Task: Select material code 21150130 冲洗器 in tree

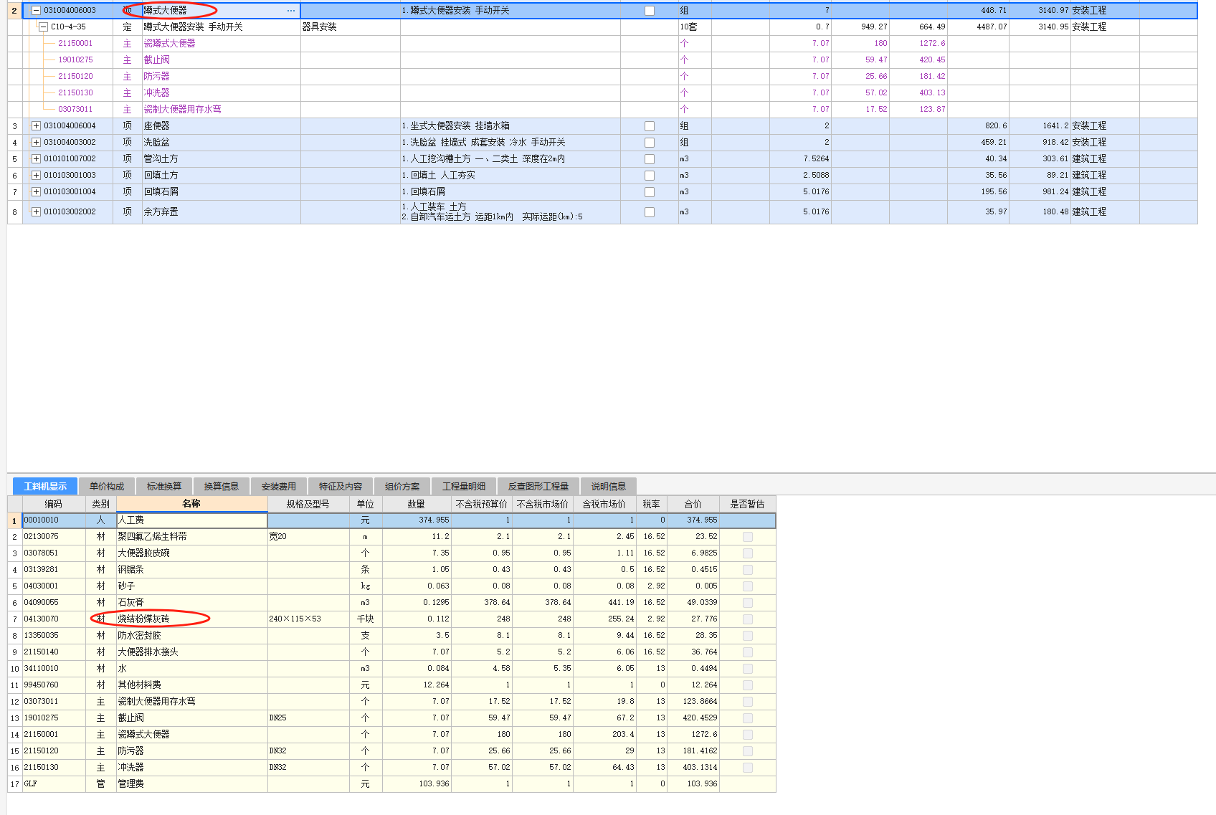Action: [x=75, y=93]
